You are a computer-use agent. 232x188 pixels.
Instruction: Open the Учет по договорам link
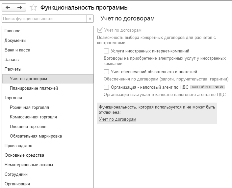click(x=117, y=119)
